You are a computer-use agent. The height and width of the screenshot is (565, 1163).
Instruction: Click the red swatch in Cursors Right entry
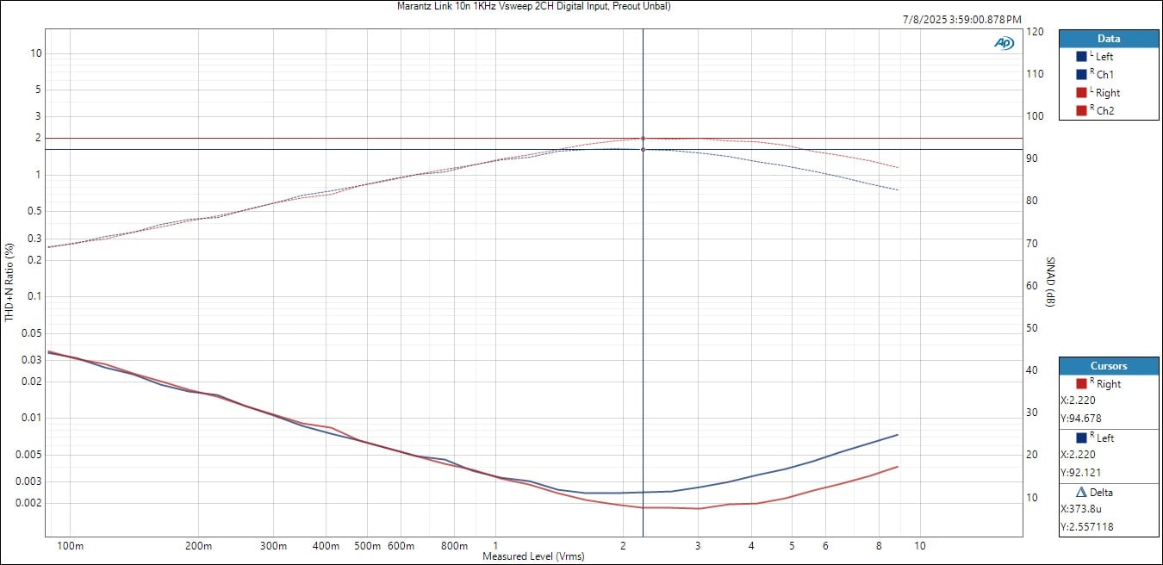tap(1082, 383)
